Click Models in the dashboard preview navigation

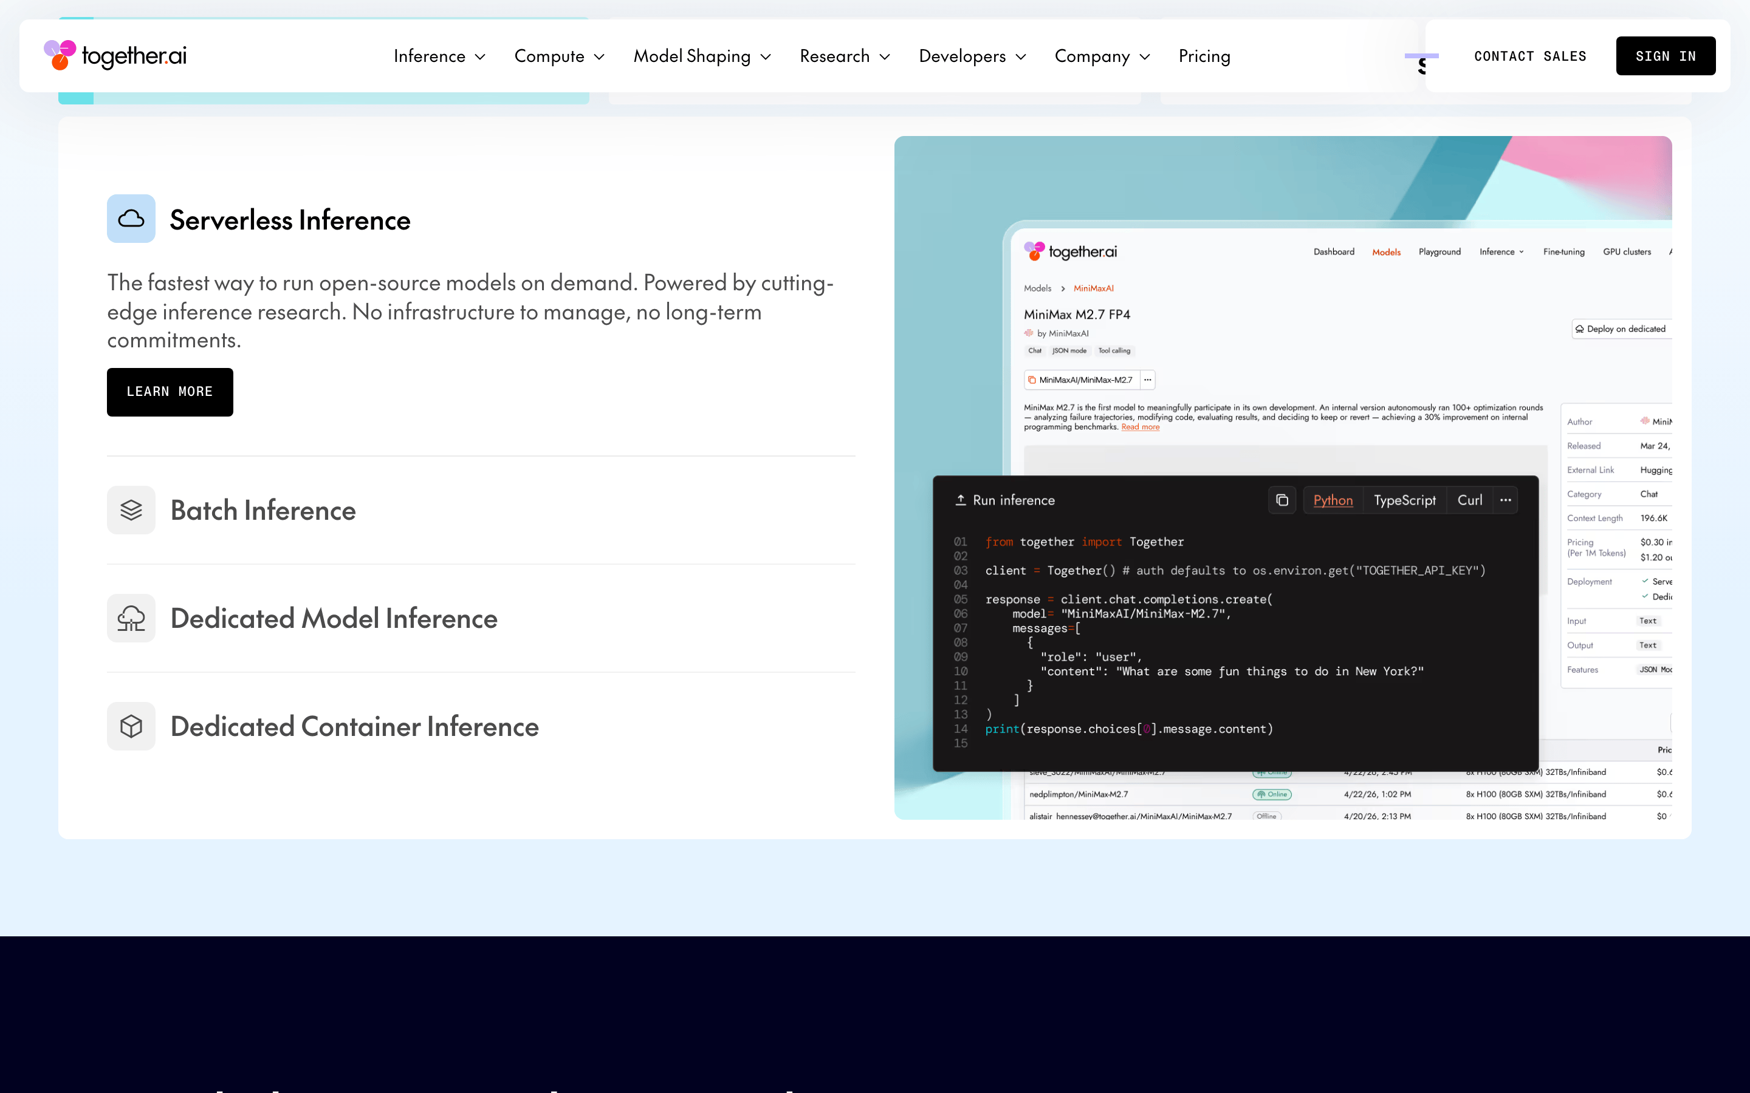(1386, 251)
